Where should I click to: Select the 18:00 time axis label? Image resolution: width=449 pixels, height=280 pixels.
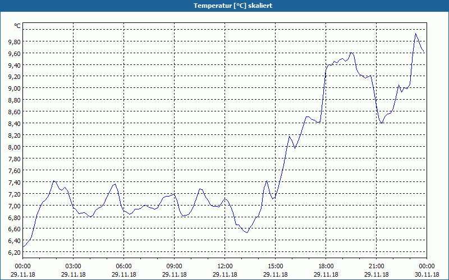click(x=326, y=267)
